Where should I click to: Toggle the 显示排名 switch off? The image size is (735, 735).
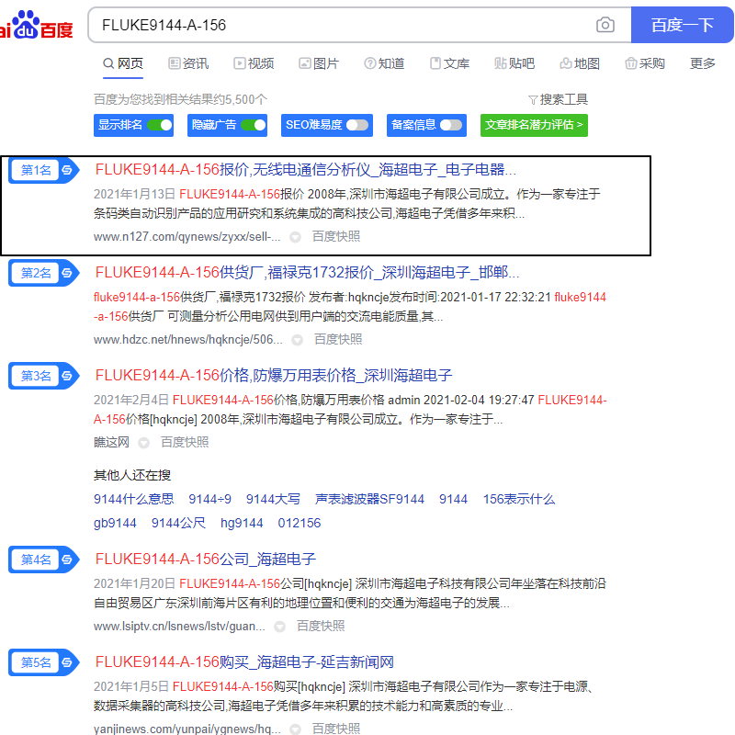click(x=159, y=125)
